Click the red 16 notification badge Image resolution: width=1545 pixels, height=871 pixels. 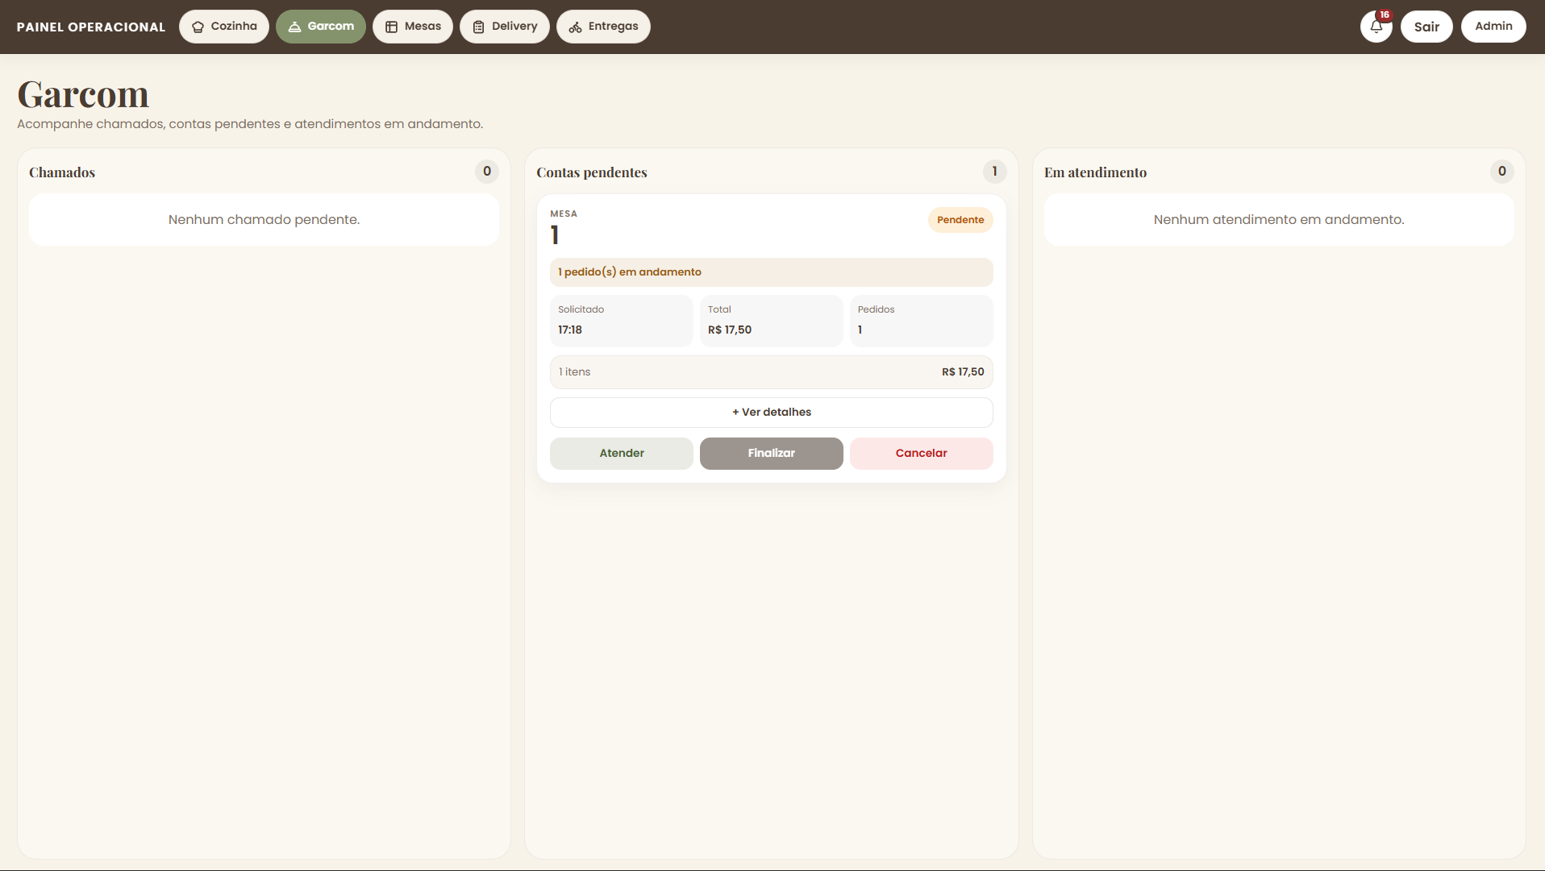pos(1385,15)
